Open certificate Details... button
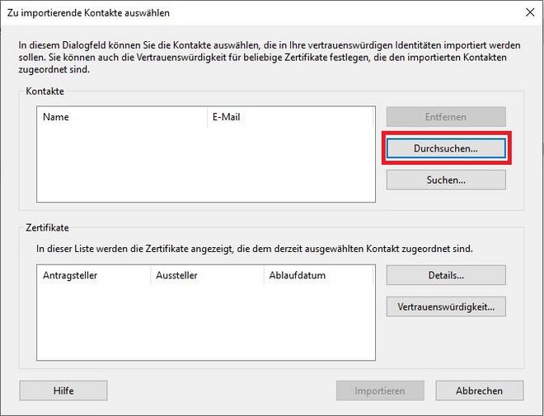This screenshot has height=416, width=544. click(446, 275)
